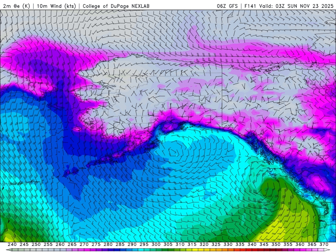The image size is (336, 252).
Task: Click the 365 value on the color scale
Action: coord(312,244)
